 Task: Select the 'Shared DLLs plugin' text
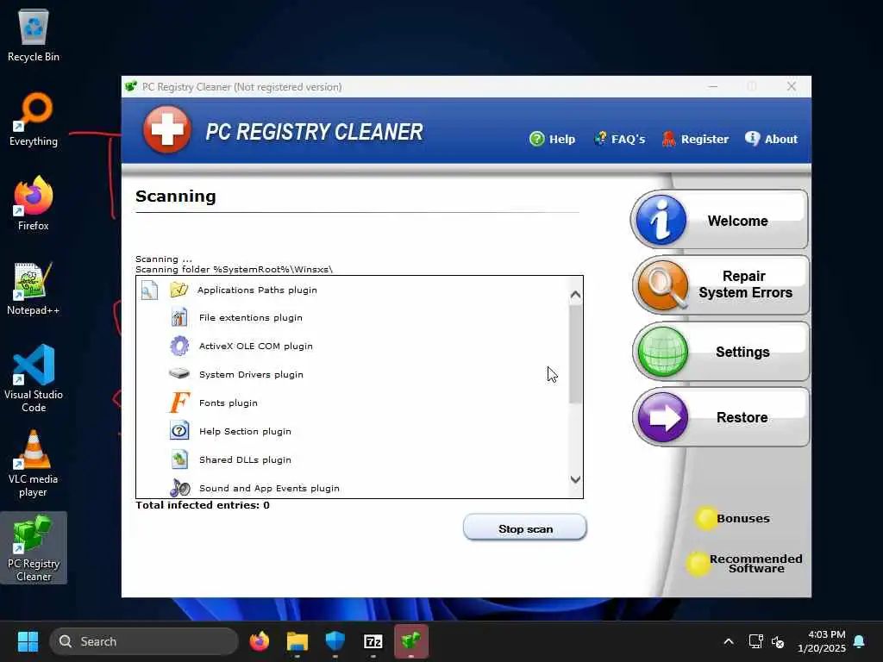pyautogui.click(x=245, y=460)
